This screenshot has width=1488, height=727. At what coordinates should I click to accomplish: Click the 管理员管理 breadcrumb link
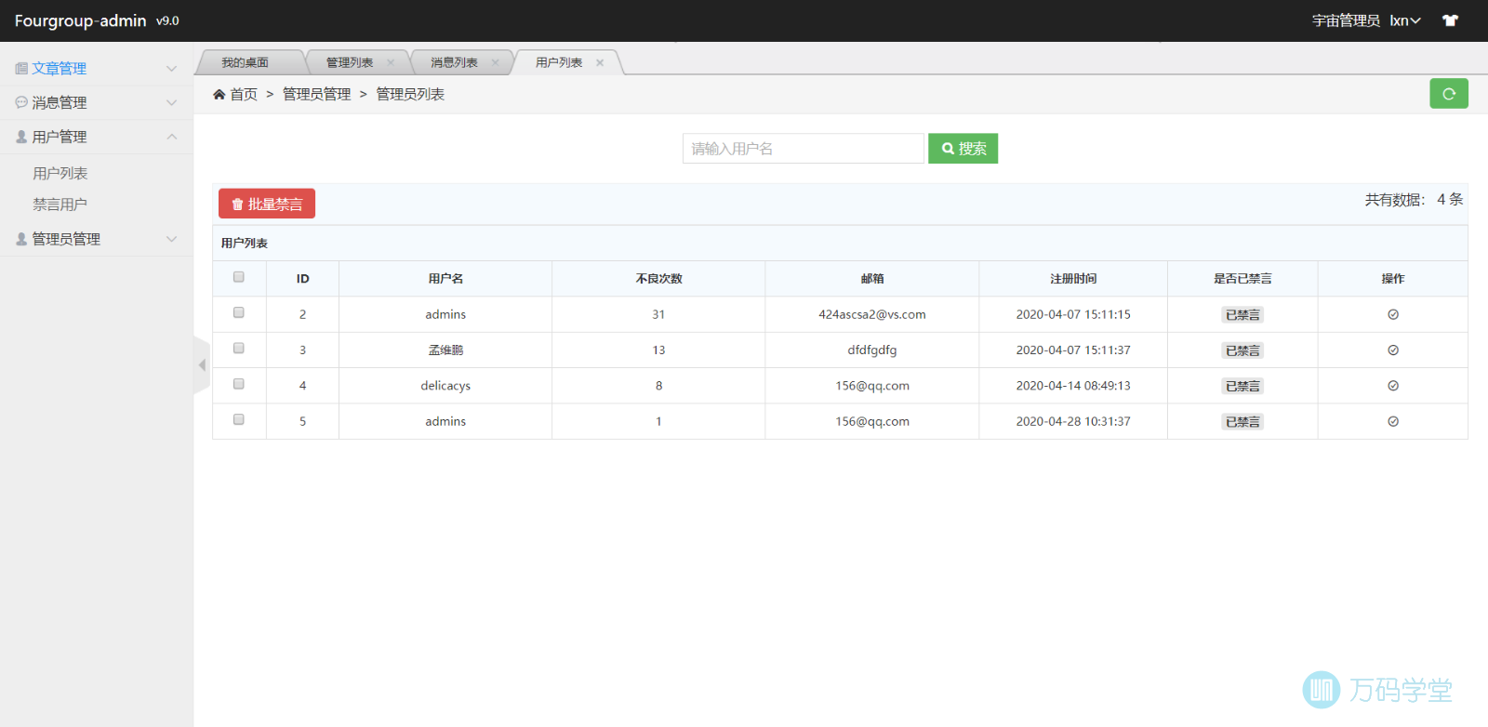tap(317, 94)
